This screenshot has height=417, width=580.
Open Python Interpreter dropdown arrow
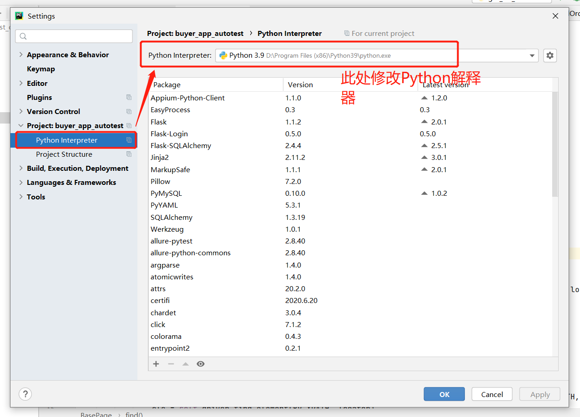coord(532,55)
